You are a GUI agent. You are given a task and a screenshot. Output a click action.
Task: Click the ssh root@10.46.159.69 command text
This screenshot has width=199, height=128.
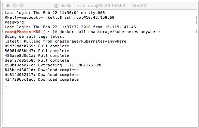89,17
